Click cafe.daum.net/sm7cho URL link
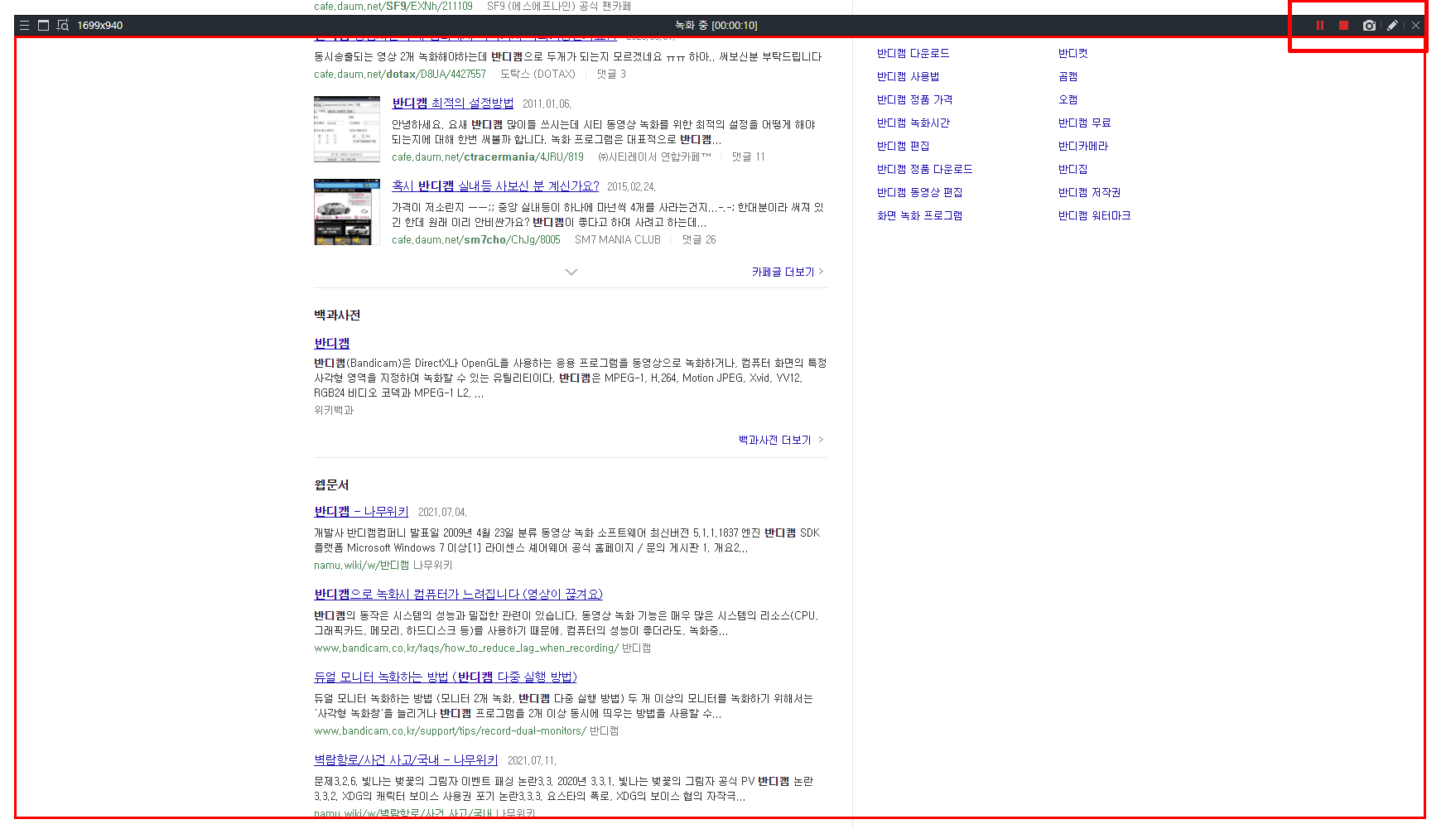The image size is (1446, 829). click(x=476, y=240)
